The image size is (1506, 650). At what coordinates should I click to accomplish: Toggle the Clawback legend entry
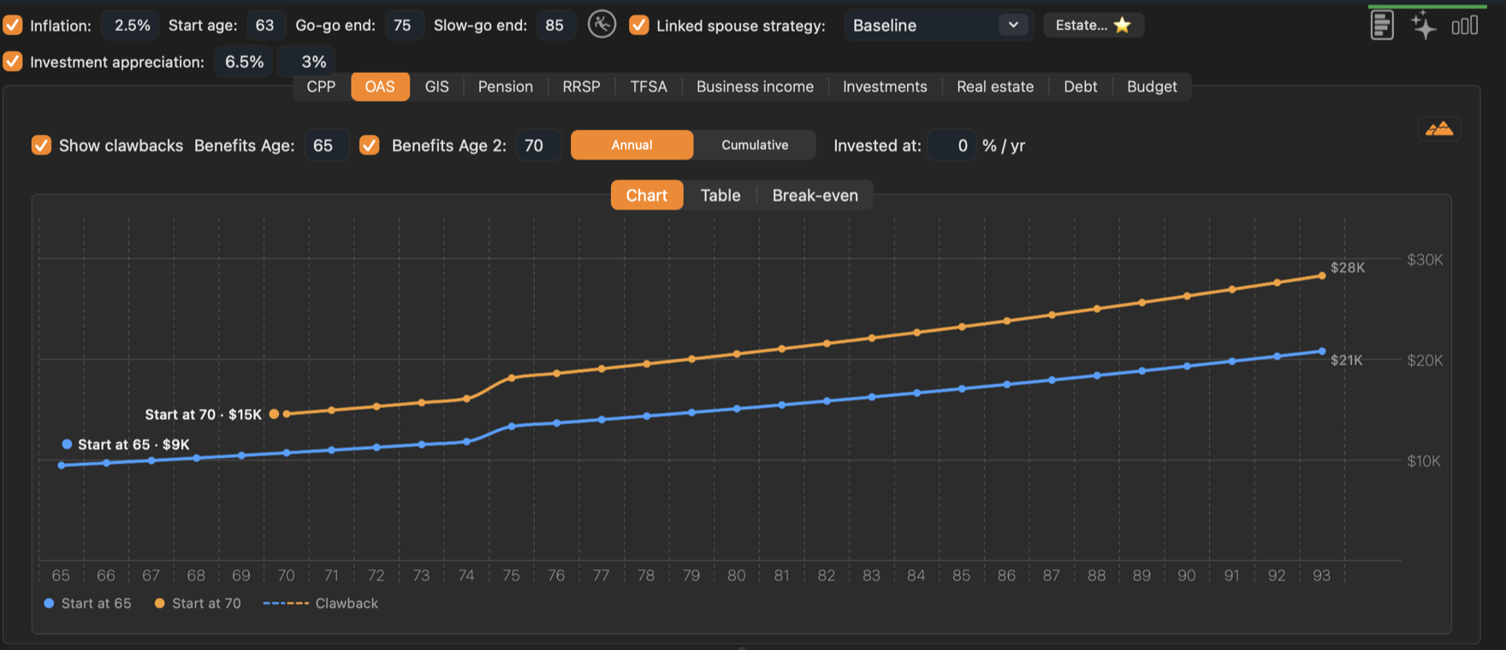point(321,603)
